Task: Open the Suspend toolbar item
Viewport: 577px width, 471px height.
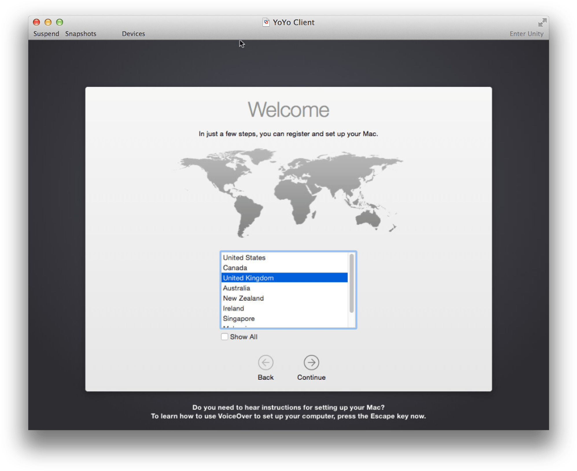Action: (46, 34)
